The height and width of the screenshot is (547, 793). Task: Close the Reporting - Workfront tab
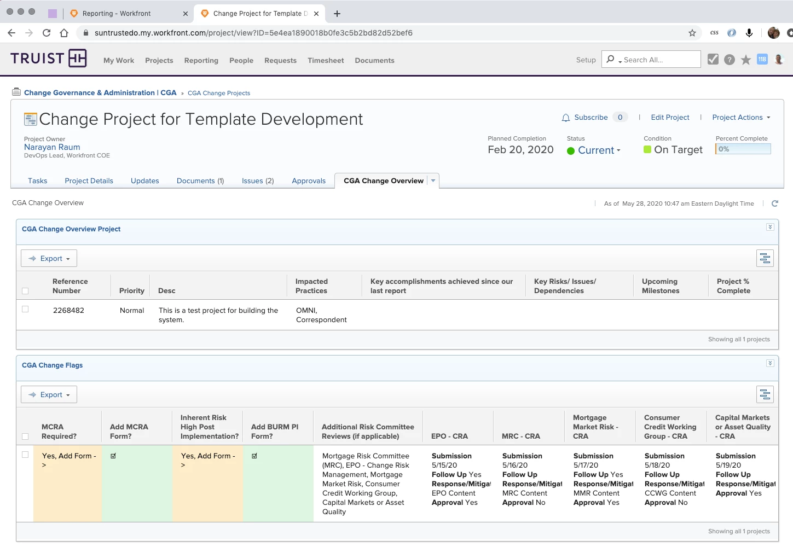(x=185, y=14)
